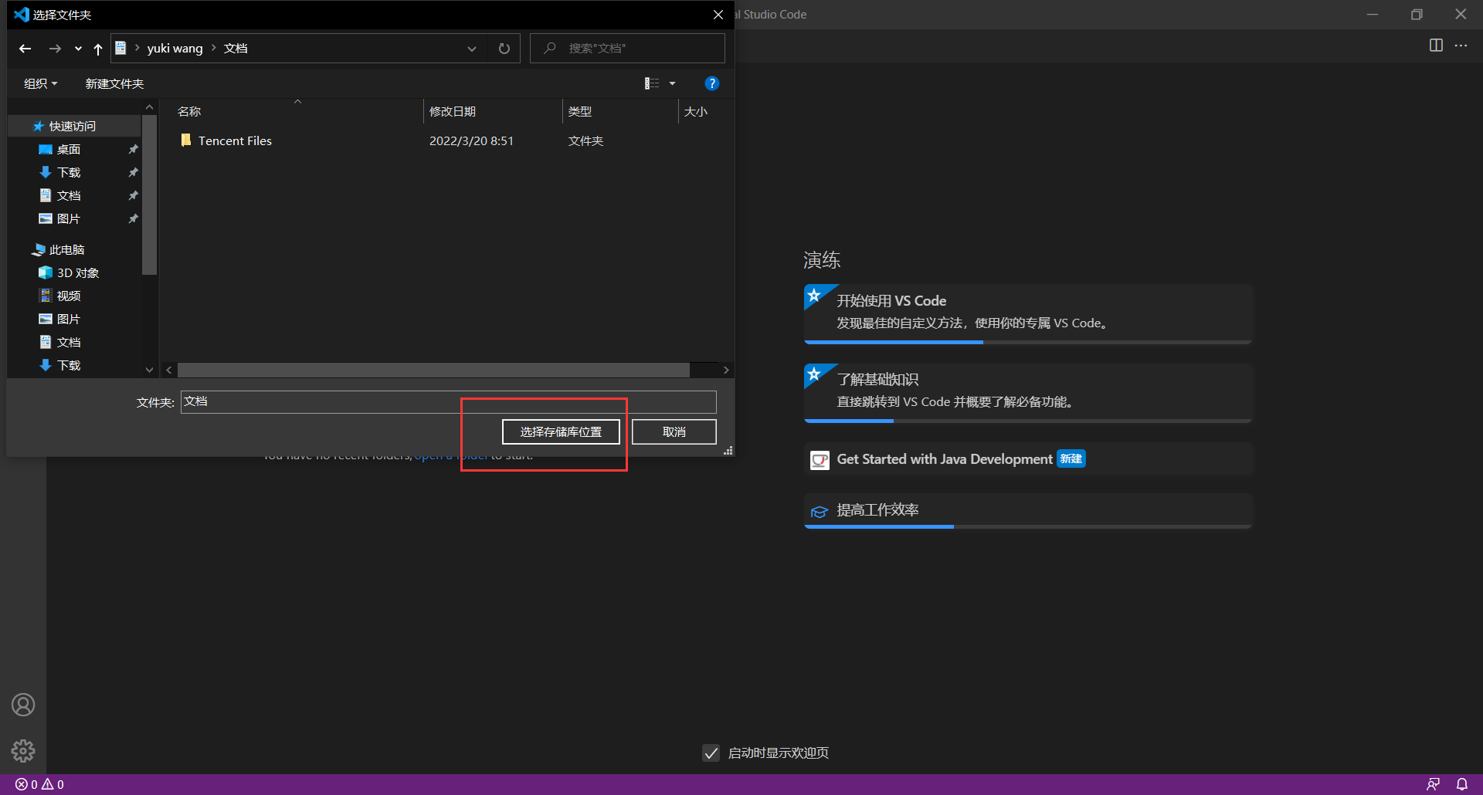Click errors and warnings status indicator
Image resolution: width=1483 pixels, height=795 pixels.
coord(39,784)
